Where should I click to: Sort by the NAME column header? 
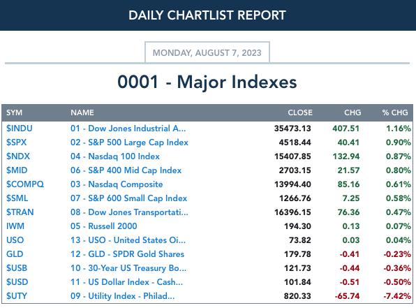[x=82, y=112]
